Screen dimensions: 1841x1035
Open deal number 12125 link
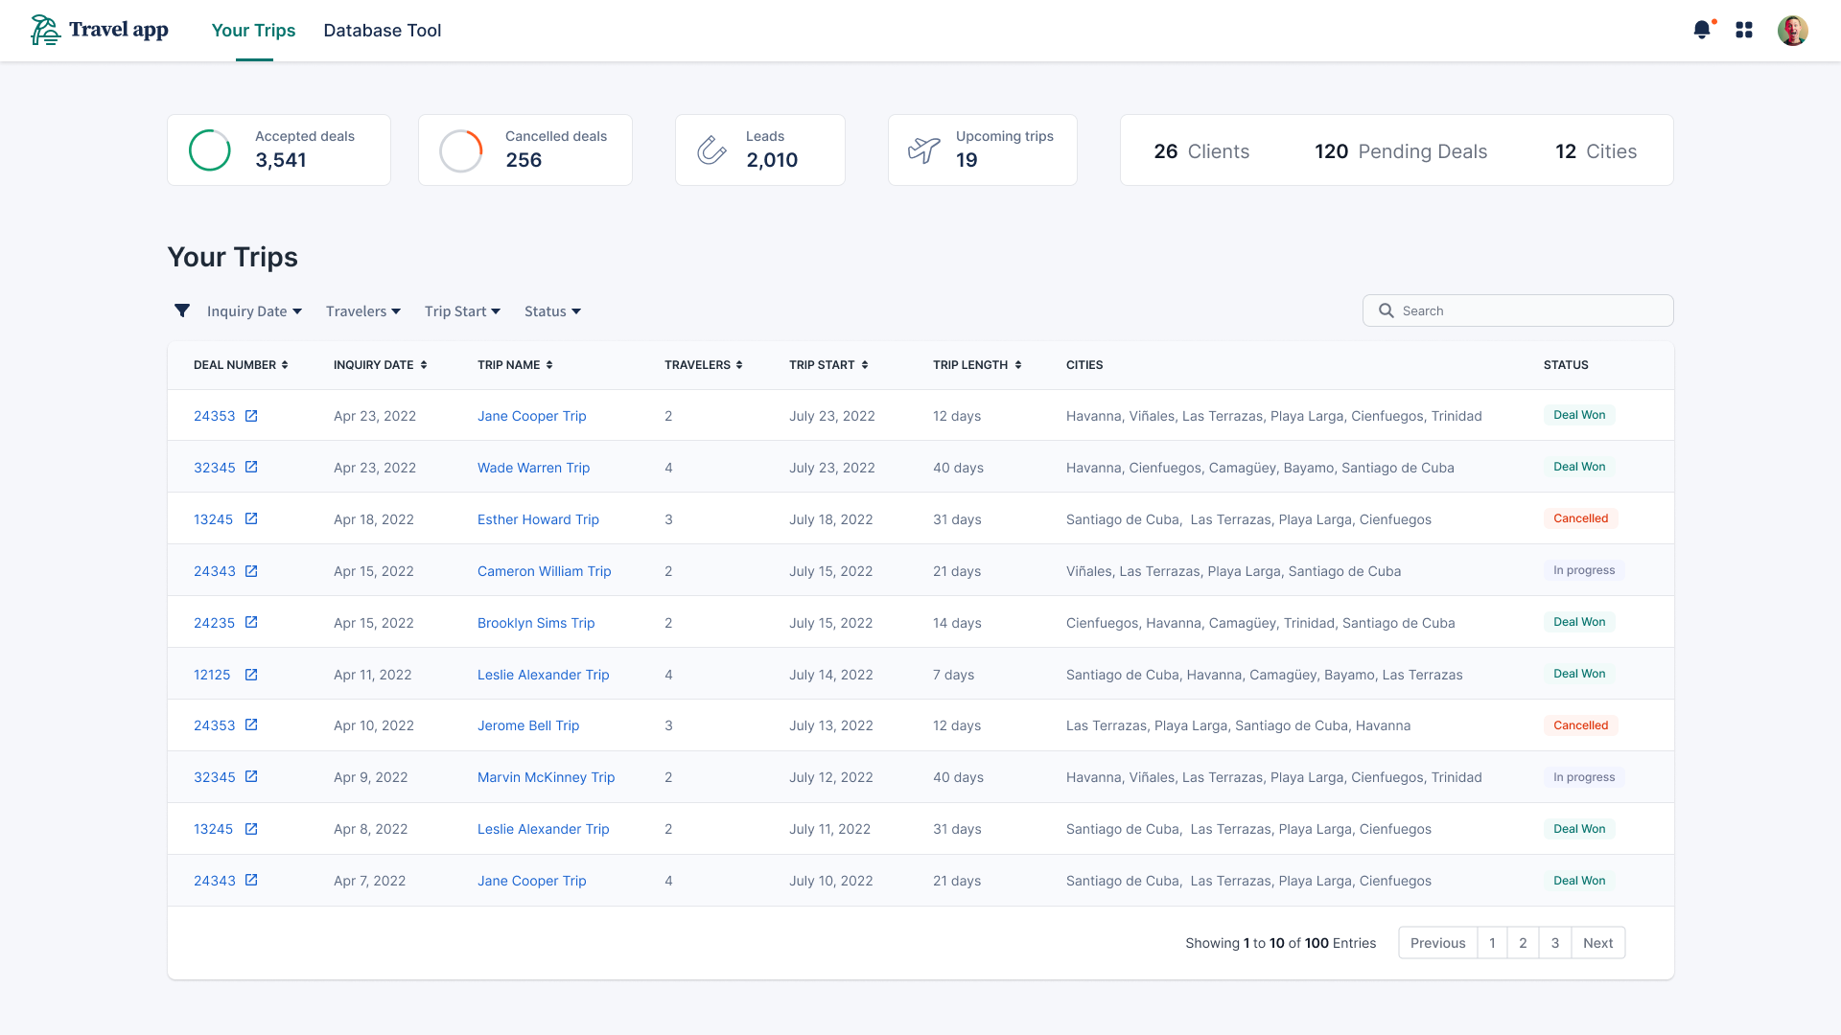pyautogui.click(x=212, y=675)
